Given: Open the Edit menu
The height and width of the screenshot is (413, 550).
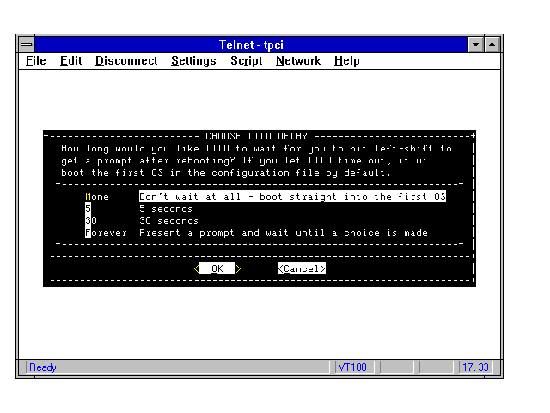Looking at the screenshot, I should 70,61.
